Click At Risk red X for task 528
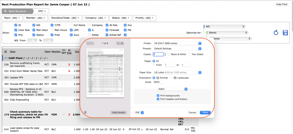The height and width of the screenshot is (134, 293). [x=69, y=65]
